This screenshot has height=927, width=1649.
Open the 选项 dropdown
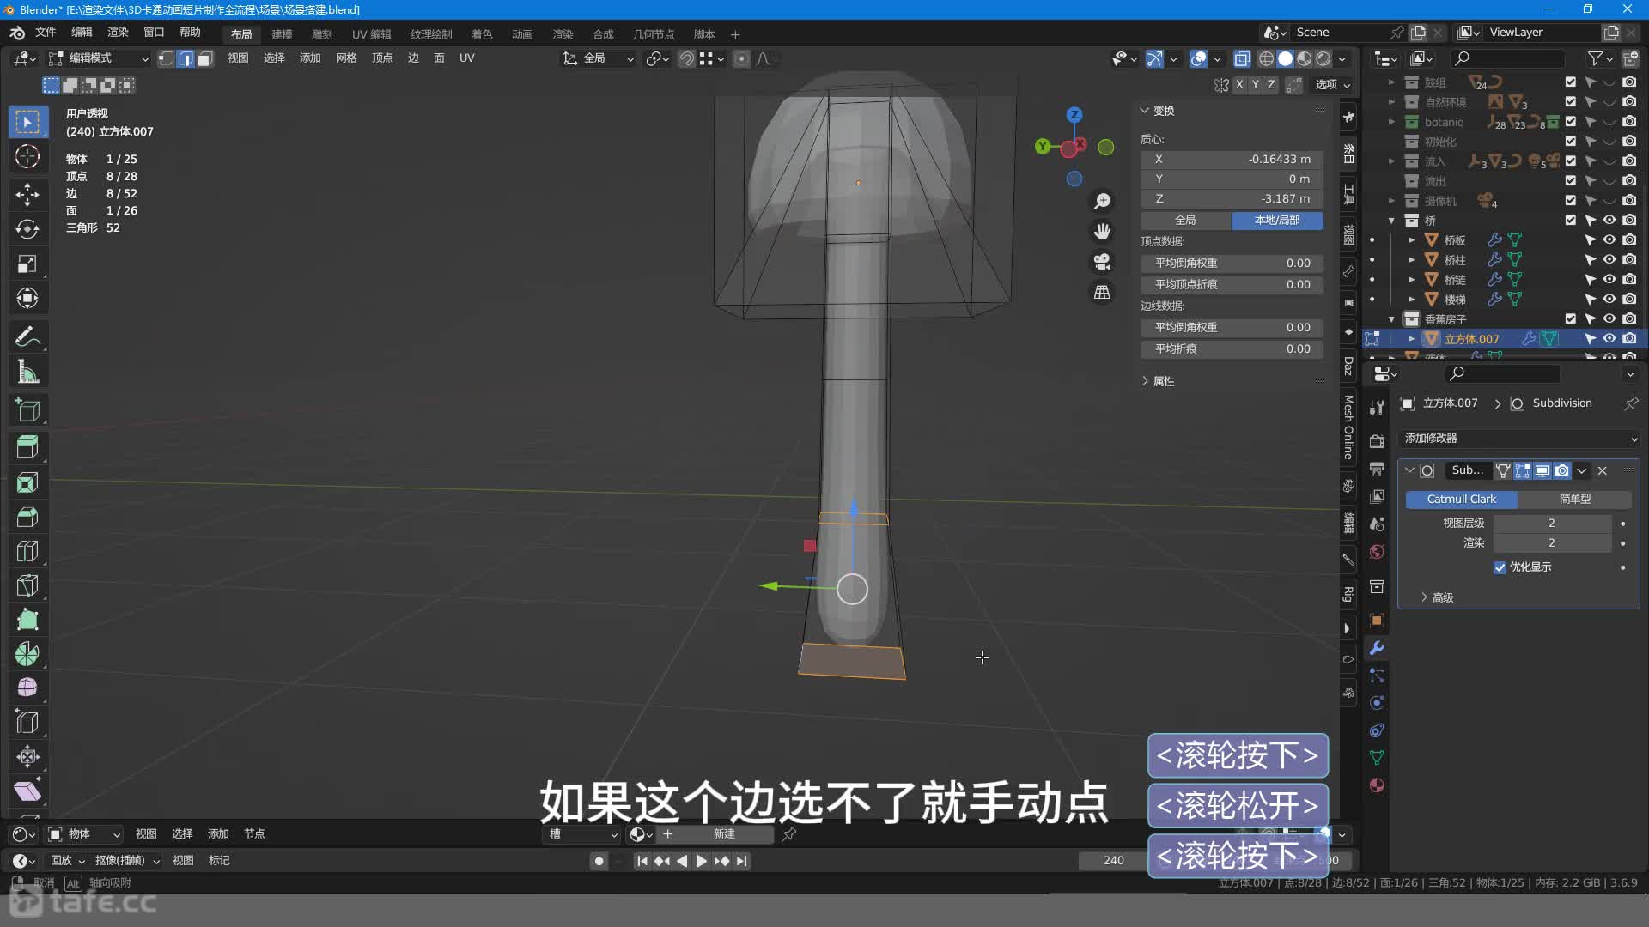pos(1333,84)
